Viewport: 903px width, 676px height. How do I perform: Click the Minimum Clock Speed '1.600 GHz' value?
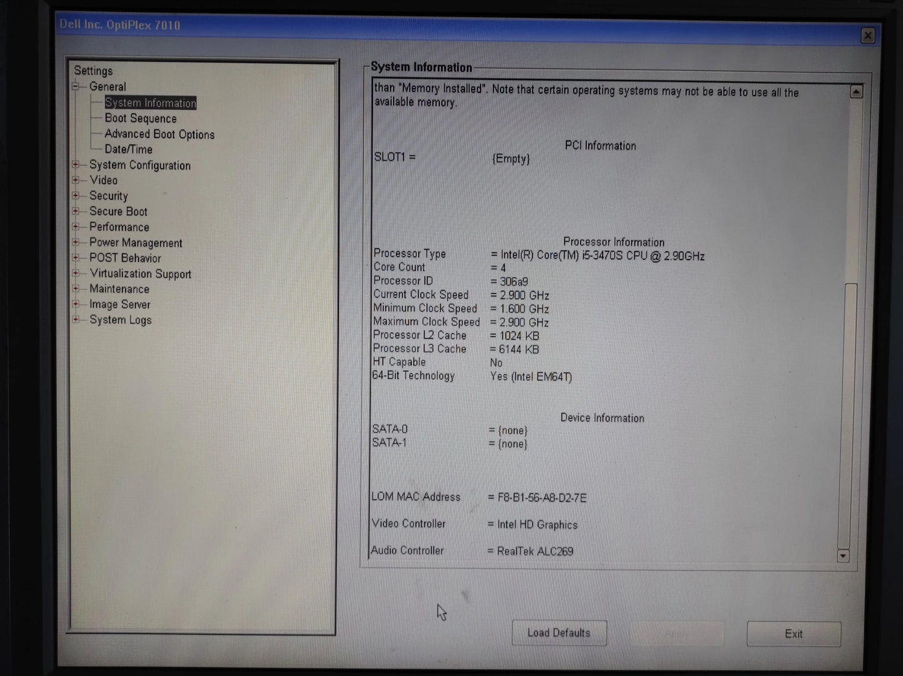coord(524,309)
